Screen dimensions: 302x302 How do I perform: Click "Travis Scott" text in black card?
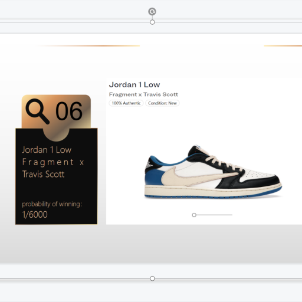click(43, 174)
